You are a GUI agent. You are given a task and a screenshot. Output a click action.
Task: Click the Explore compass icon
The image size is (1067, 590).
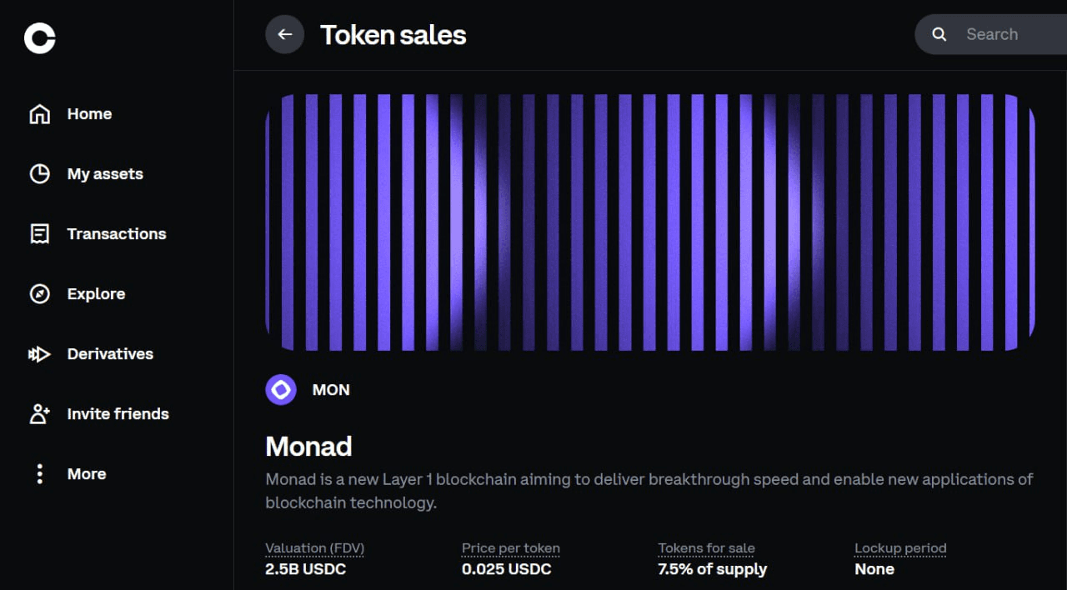[x=39, y=294]
